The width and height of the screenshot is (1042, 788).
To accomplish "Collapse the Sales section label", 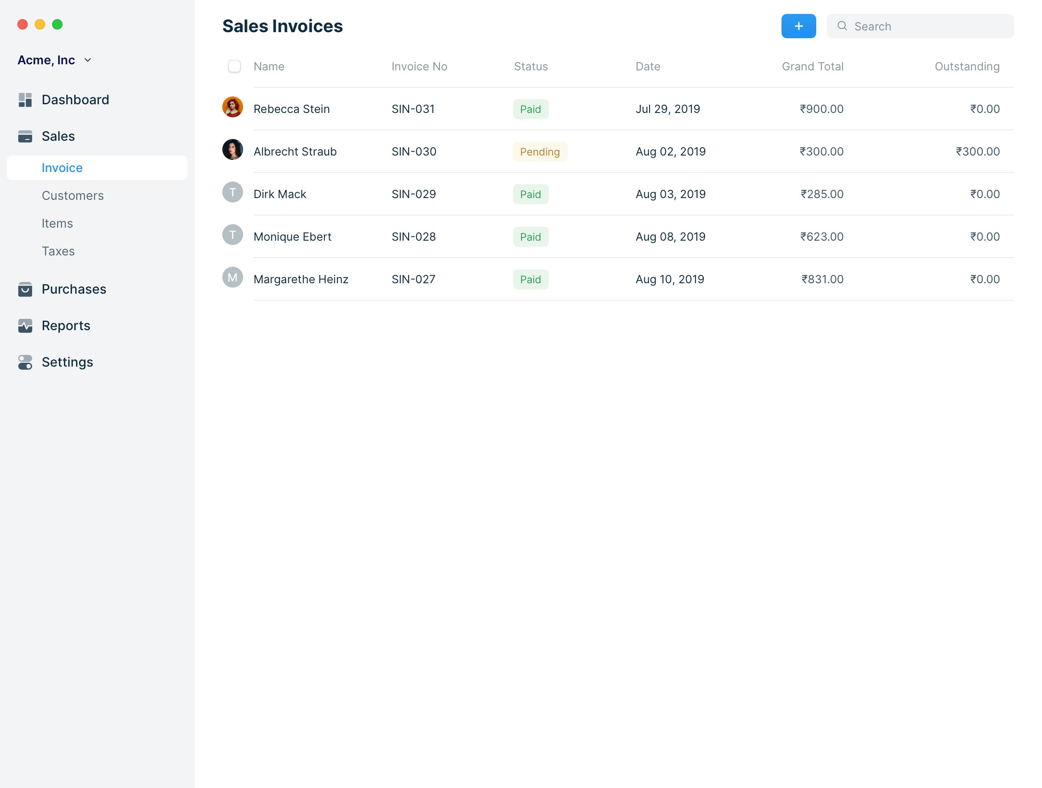I will tap(58, 136).
